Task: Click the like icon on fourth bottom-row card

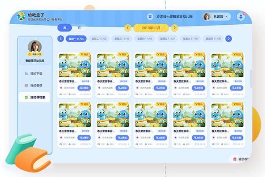Action: coord(175,144)
